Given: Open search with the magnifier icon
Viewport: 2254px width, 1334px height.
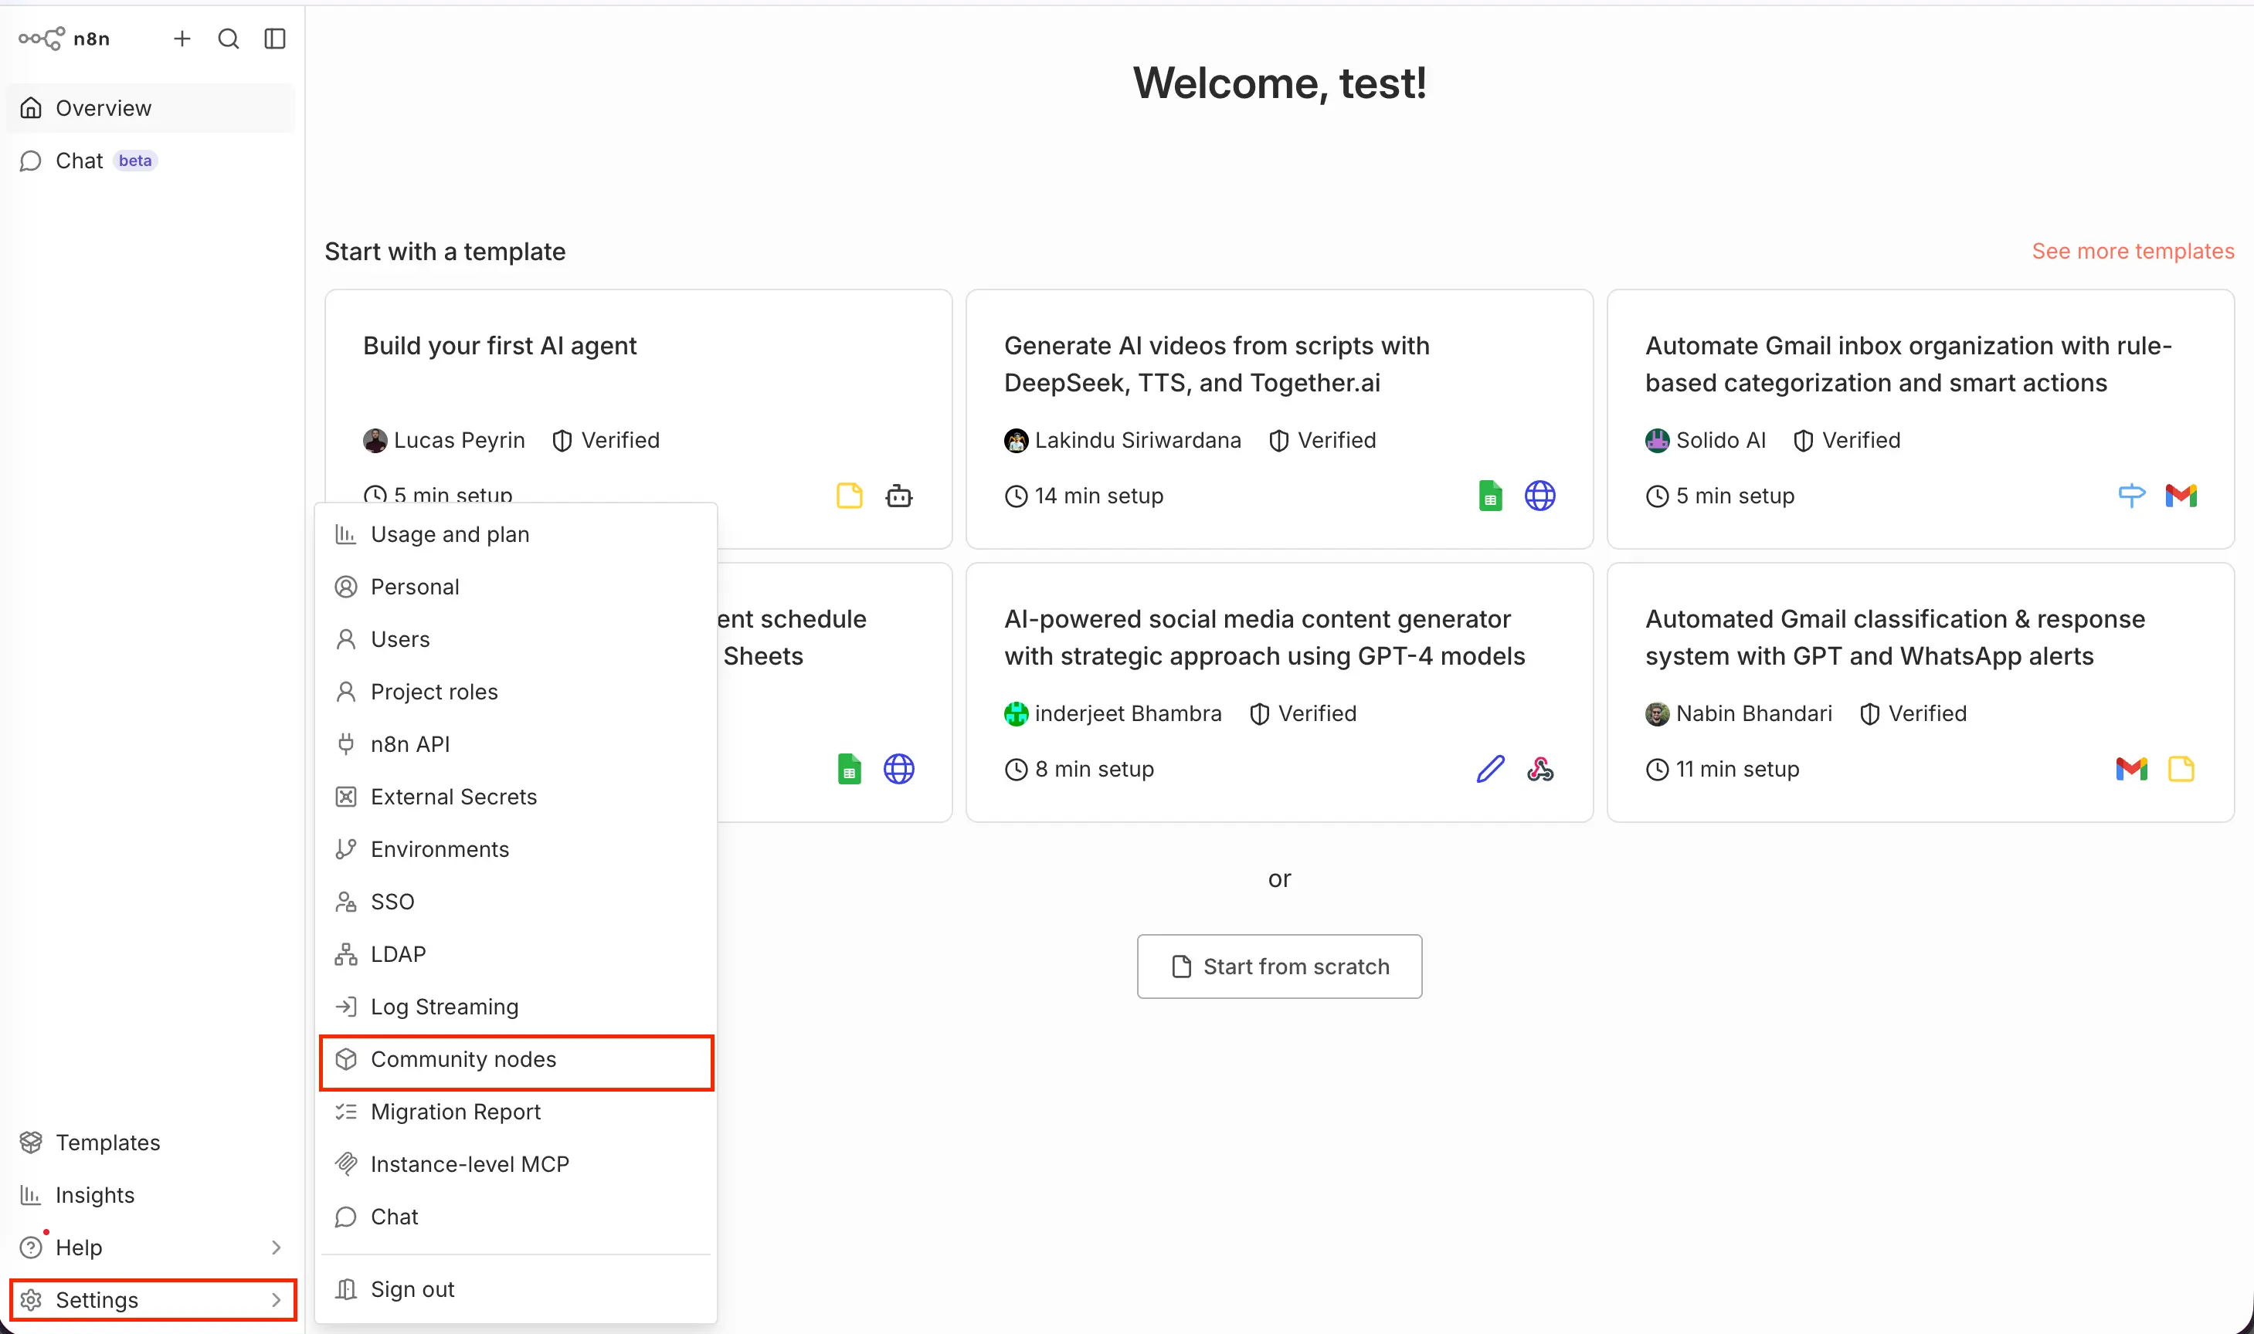Looking at the screenshot, I should [229, 39].
